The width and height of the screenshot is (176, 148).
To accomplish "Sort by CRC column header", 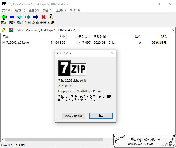I will (155, 36).
